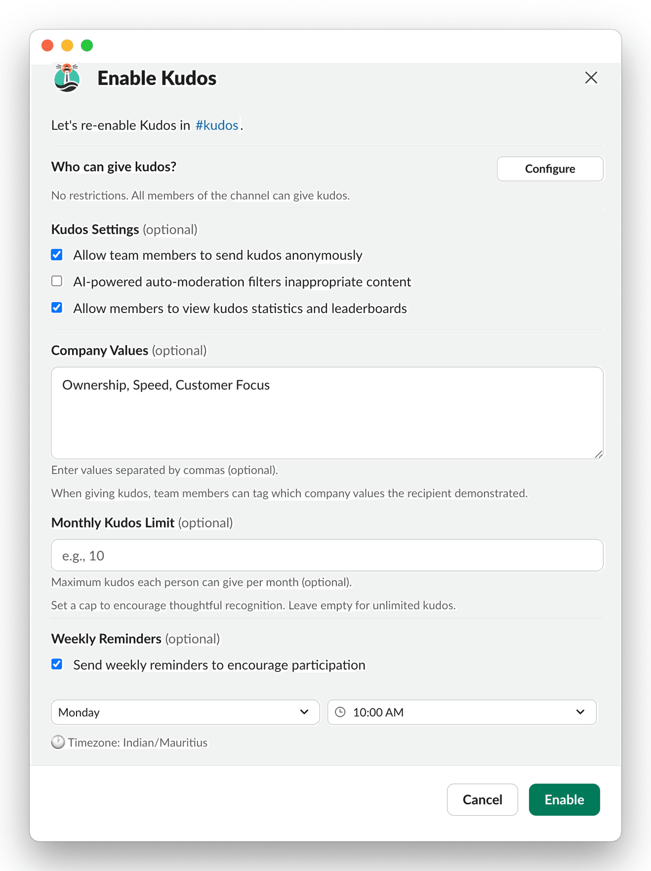Click the Kudos lighthouse app icon
The width and height of the screenshot is (651, 871).
pos(67,78)
